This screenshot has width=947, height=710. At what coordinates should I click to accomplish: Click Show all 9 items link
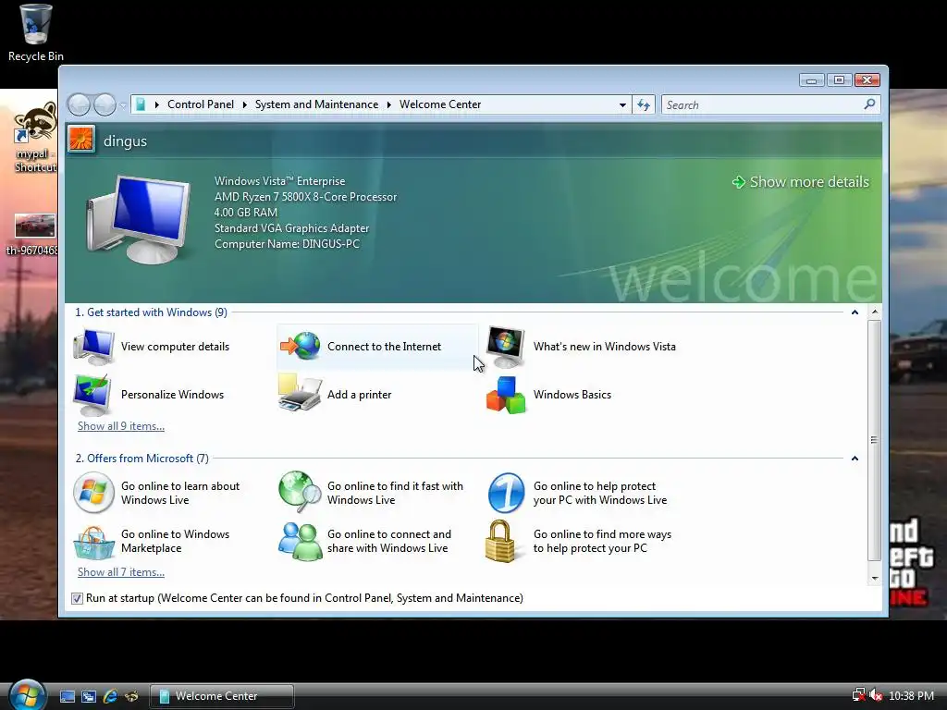[121, 425]
